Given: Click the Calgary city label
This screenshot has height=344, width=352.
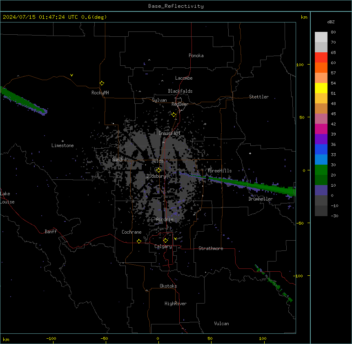Looking at the screenshot, I should tap(163, 246).
